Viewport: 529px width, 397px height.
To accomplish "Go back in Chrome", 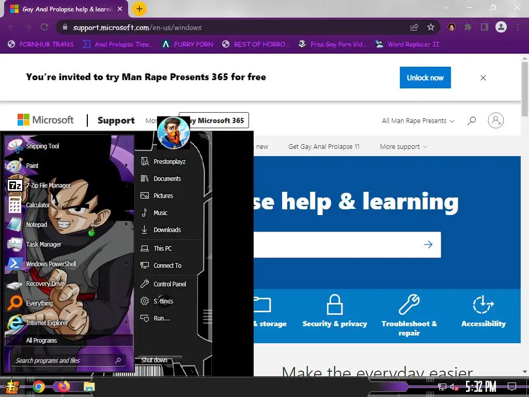I will [x=11, y=27].
